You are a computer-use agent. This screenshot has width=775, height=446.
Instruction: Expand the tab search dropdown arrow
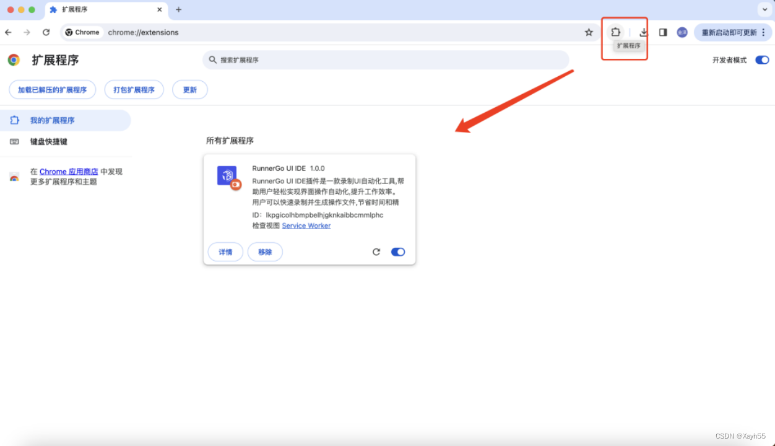pyautogui.click(x=764, y=10)
